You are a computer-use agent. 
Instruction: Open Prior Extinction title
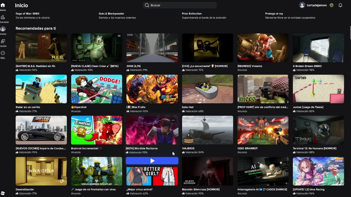(x=192, y=13)
